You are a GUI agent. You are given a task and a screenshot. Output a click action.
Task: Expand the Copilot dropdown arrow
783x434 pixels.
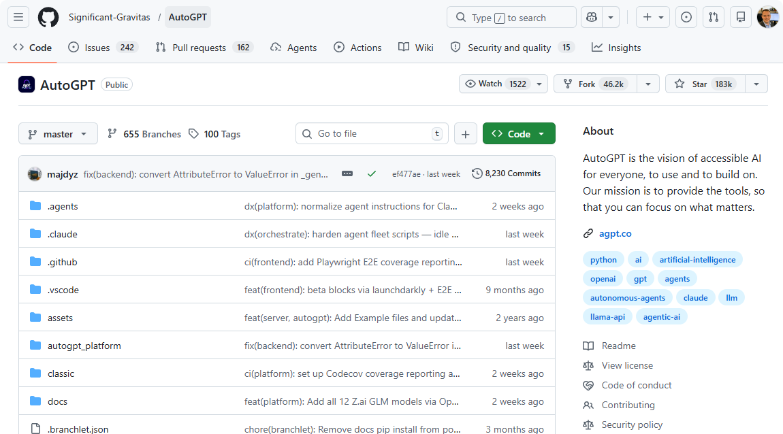tap(611, 18)
